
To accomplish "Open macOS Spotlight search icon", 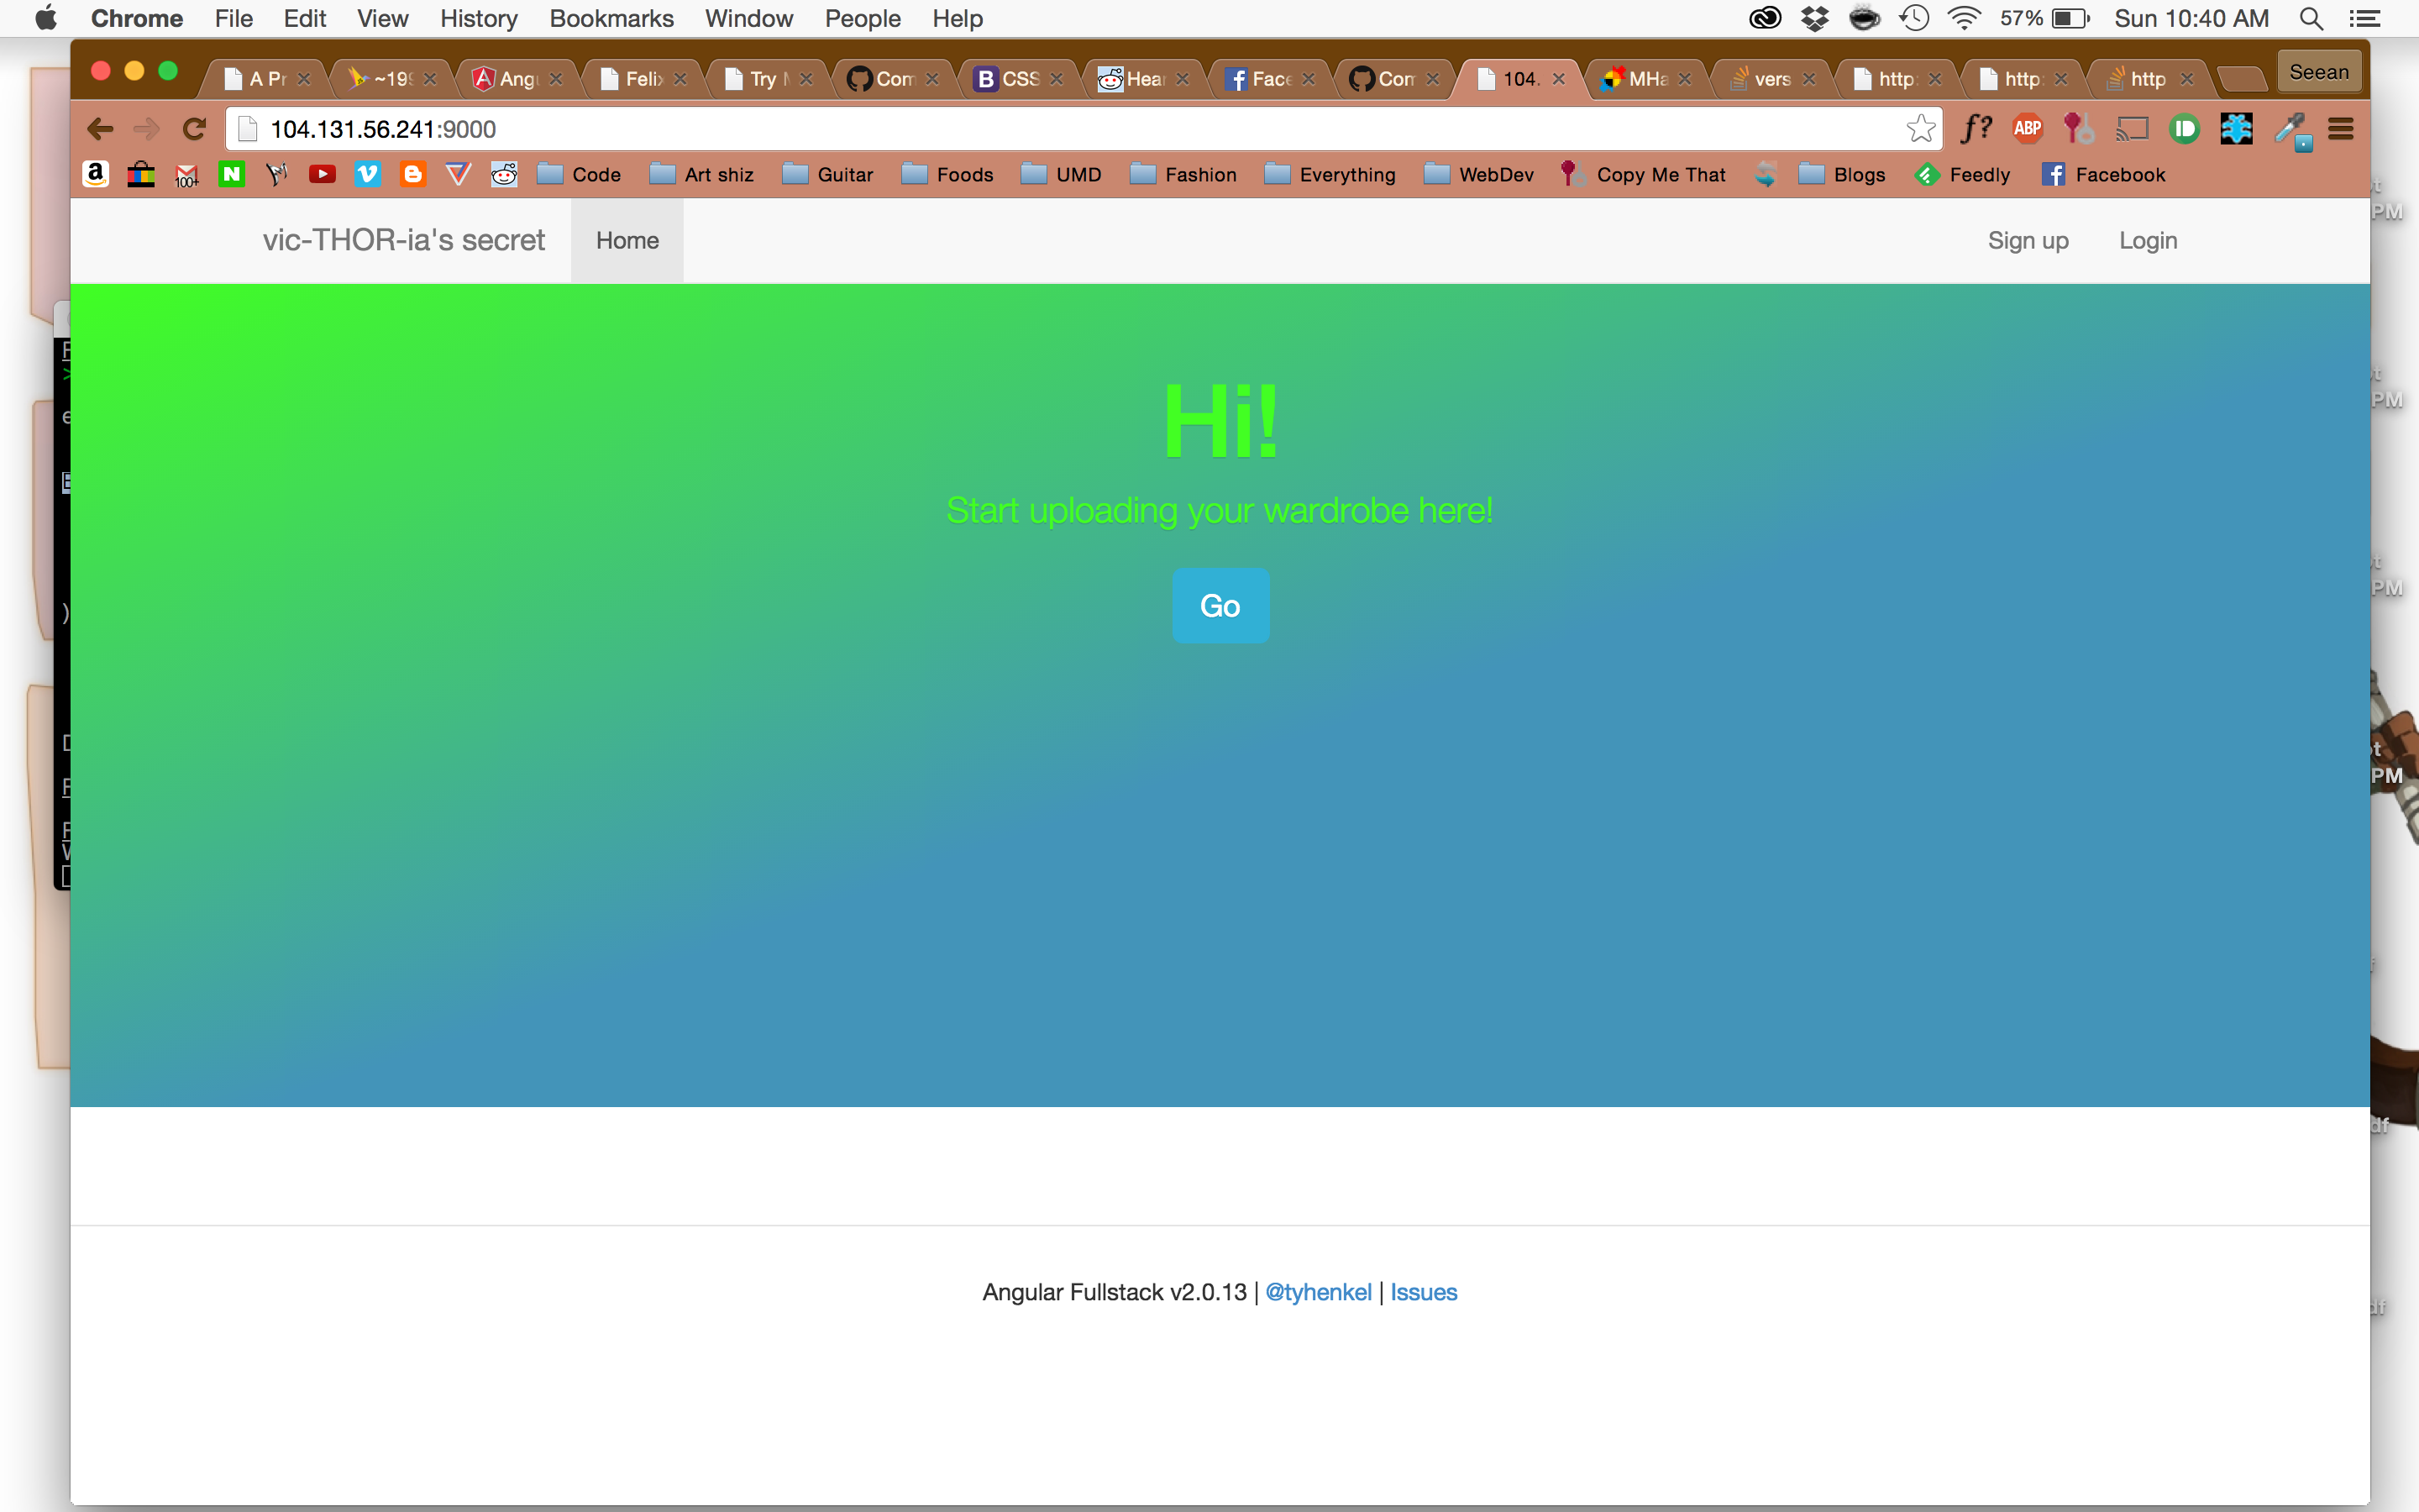I will point(2311,19).
